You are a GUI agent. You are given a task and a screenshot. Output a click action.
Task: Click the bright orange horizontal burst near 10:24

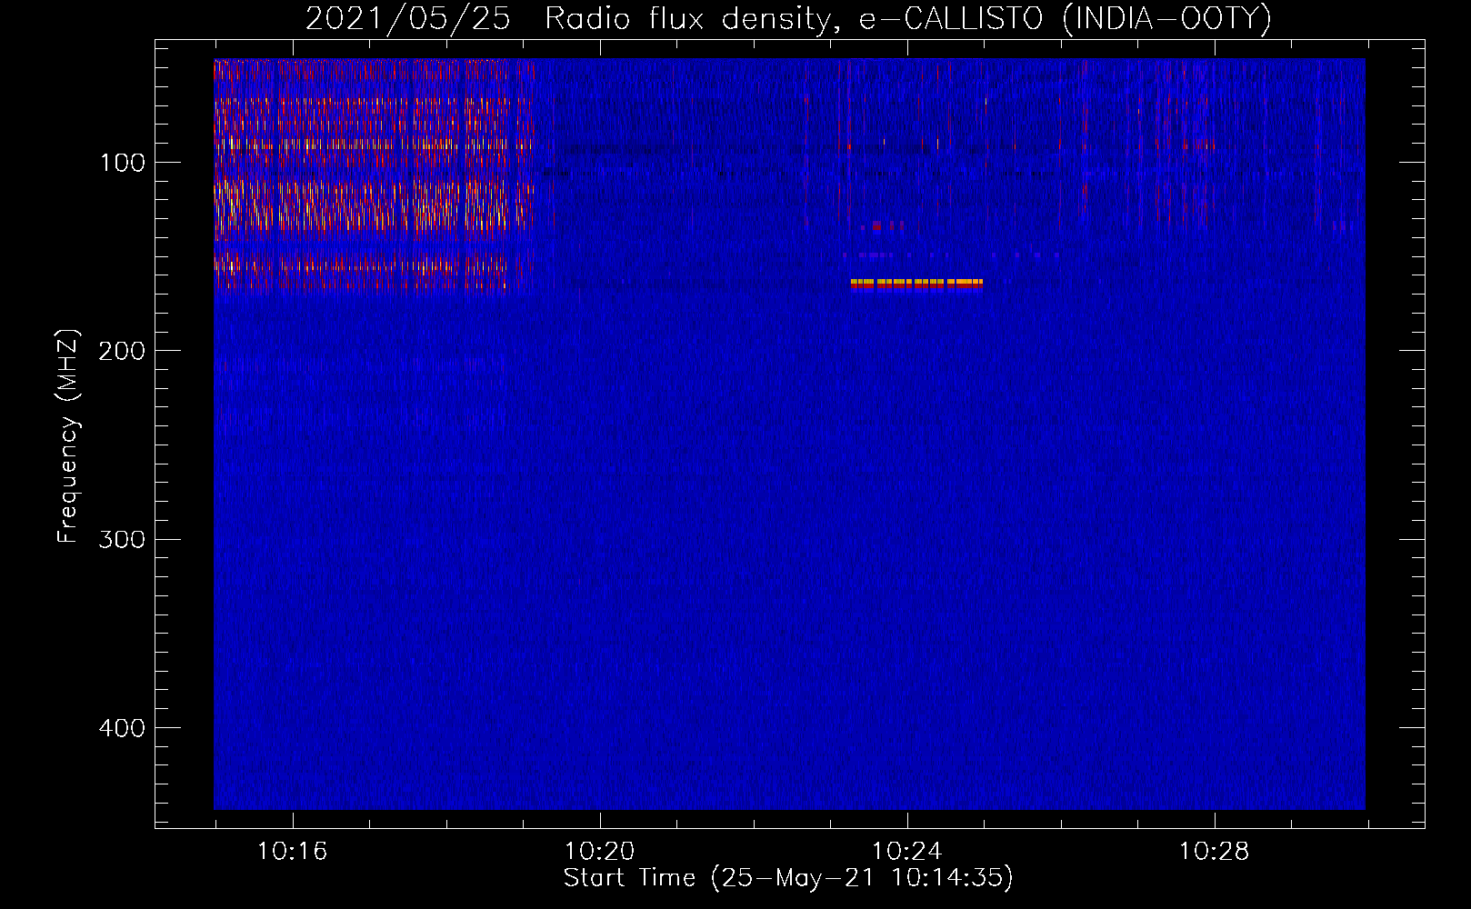pos(916,284)
